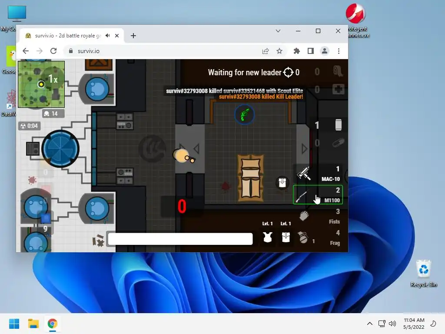
Task: Close the surviv.io browser tab
Action: click(117, 36)
